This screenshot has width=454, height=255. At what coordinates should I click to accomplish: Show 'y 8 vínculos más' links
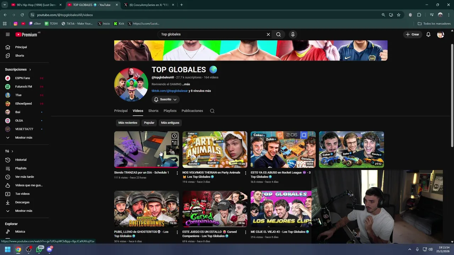[200, 91]
